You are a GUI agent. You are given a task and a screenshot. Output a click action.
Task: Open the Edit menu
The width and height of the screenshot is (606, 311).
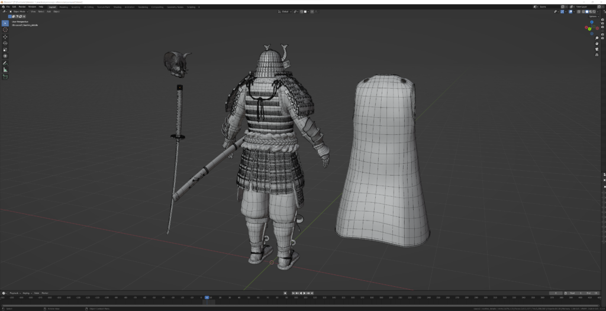point(14,7)
